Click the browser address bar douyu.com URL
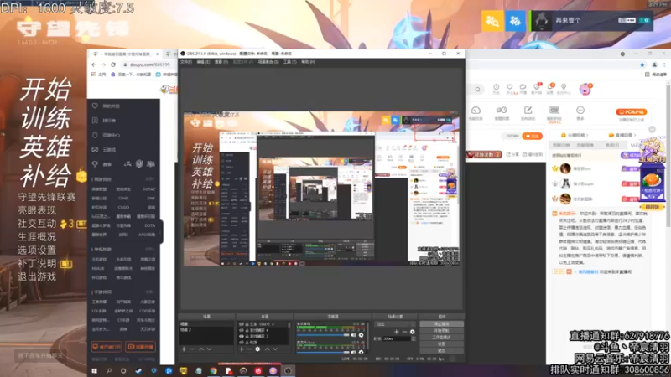 [150, 65]
